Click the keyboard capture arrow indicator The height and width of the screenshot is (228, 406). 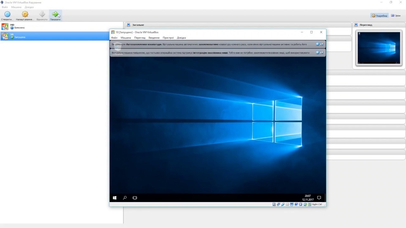point(310,204)
